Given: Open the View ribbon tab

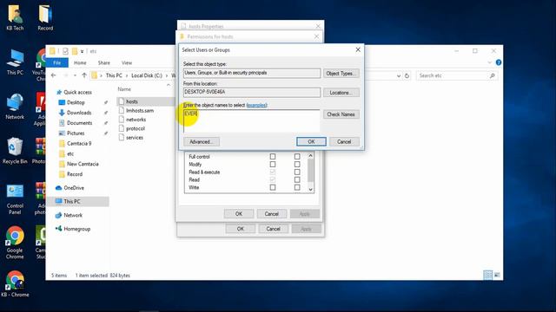Looking at the screenshot, I should (x=127, y=62).
